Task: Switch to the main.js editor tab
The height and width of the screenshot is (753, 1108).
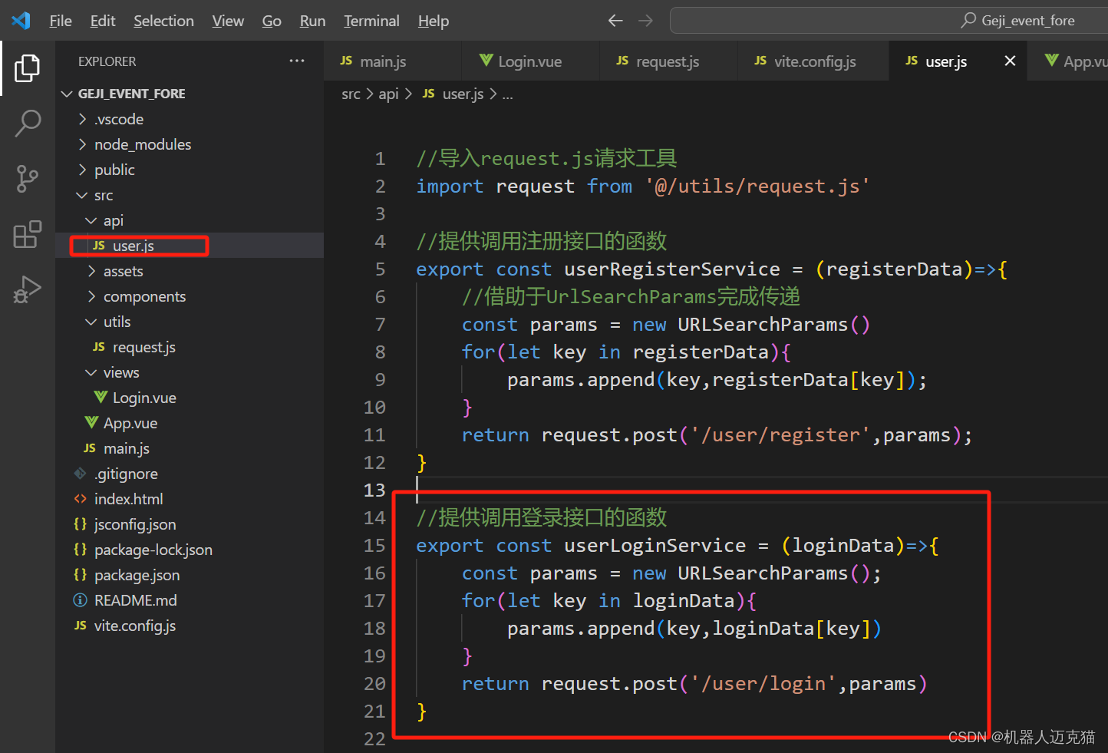Action: (393, 61)
